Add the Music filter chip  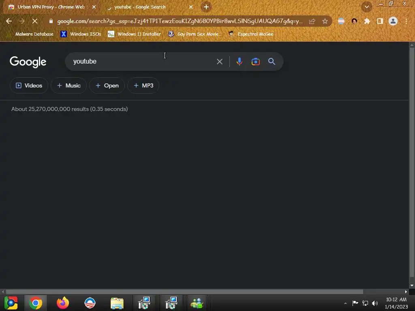tap(68, 85)
